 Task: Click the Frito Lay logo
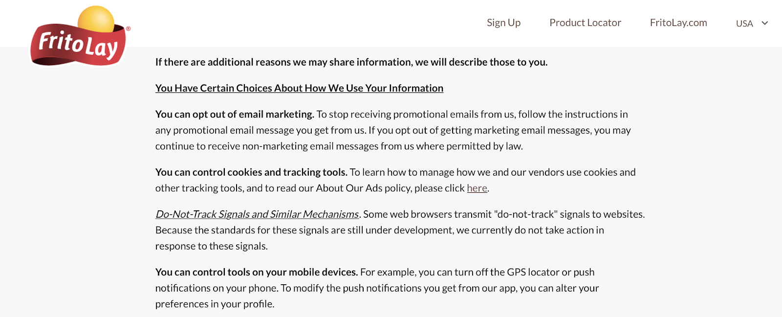tap(78, 44)
